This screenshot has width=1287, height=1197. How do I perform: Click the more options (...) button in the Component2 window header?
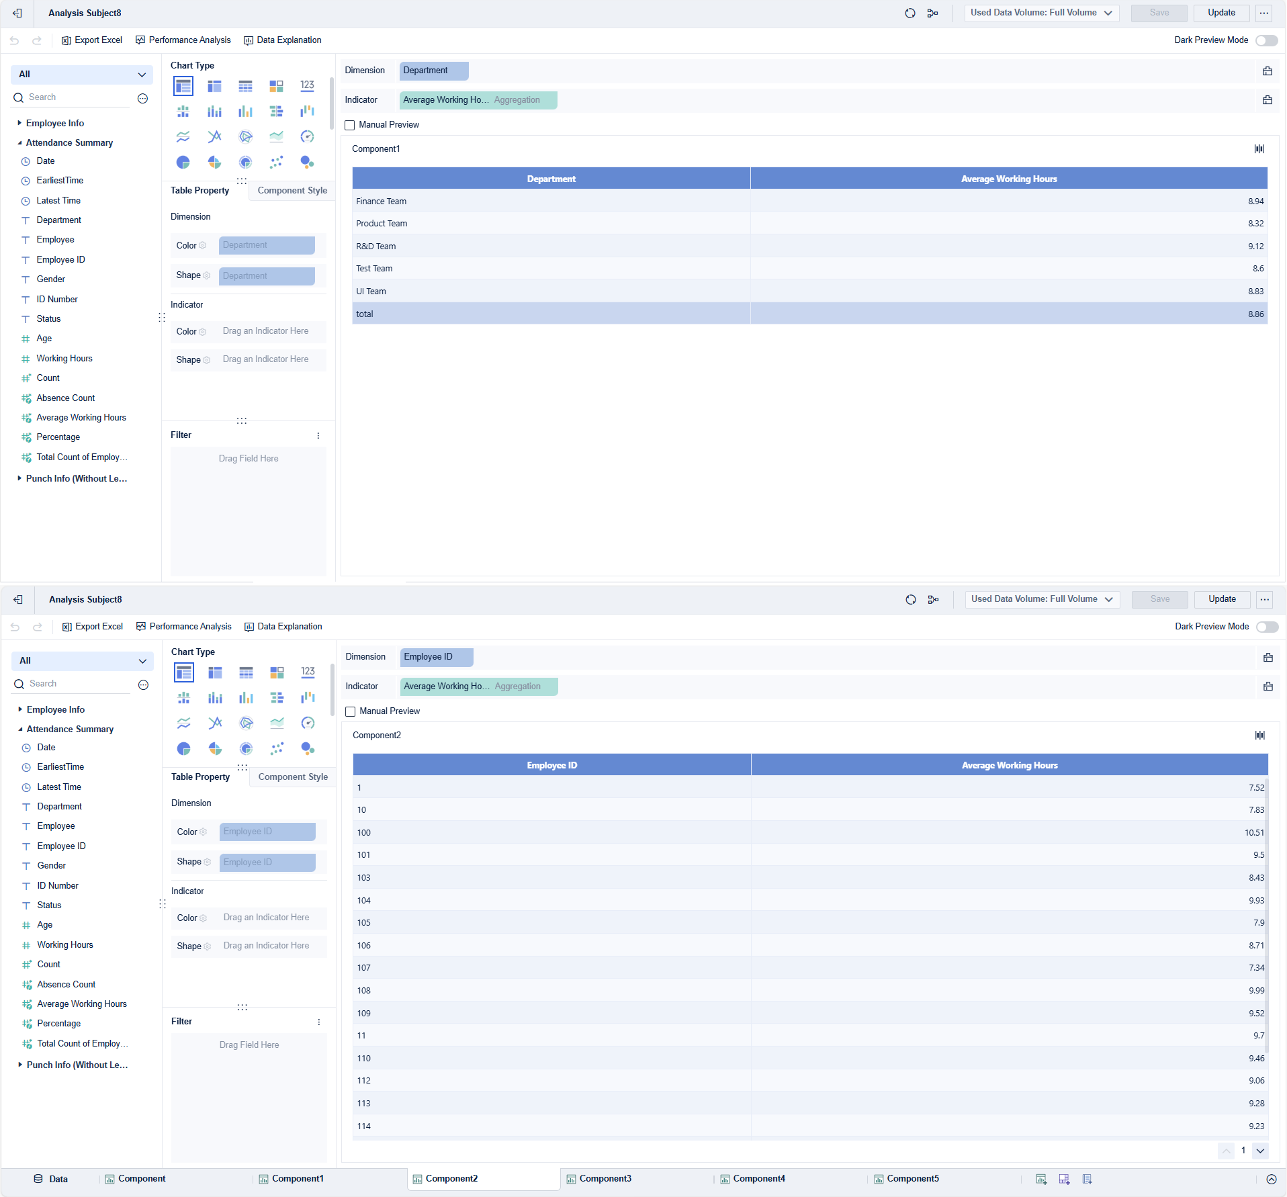coord(1265,599)
